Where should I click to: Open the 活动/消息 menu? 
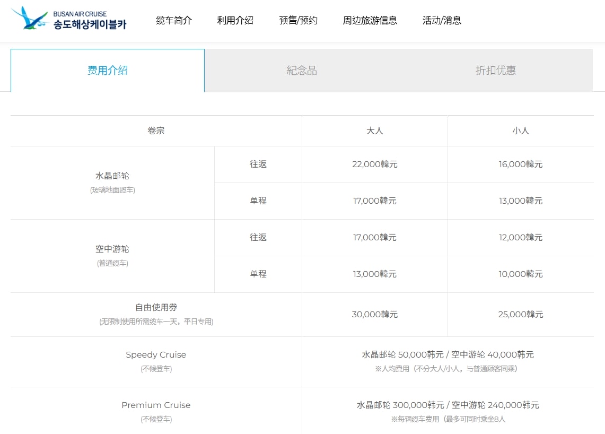442,20
